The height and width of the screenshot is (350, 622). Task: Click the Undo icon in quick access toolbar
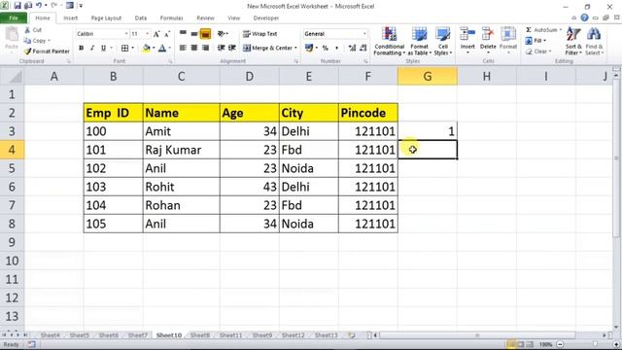pyautogui.click(x=39, y=6)
